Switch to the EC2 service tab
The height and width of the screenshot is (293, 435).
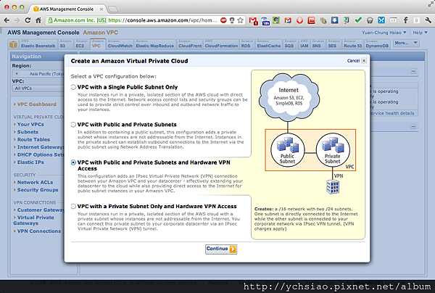pos(81,44)
